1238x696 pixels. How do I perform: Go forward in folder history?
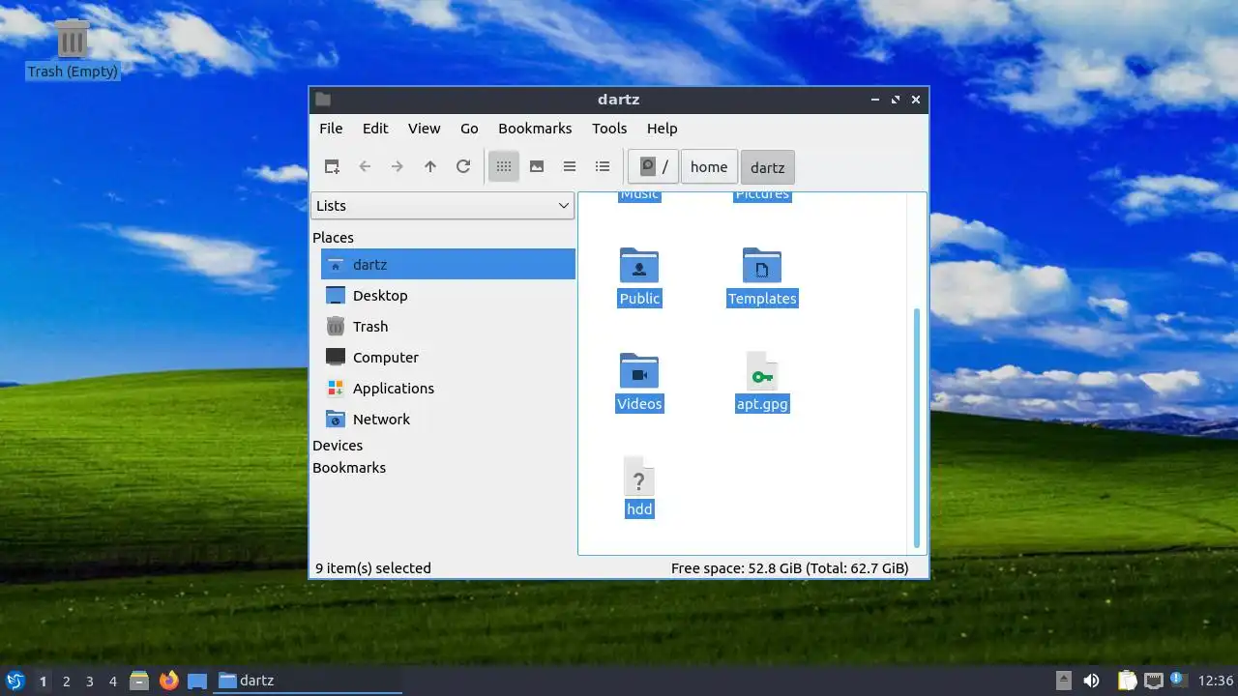(x=398, y=166)
